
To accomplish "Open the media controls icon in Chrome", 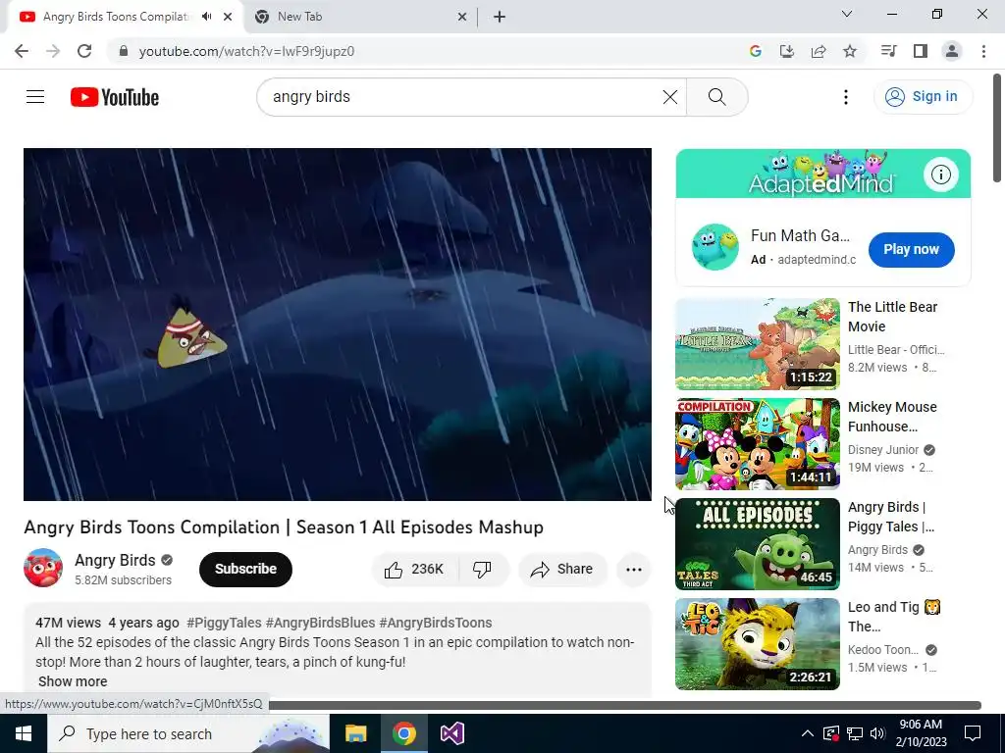I will click(888, 51).
